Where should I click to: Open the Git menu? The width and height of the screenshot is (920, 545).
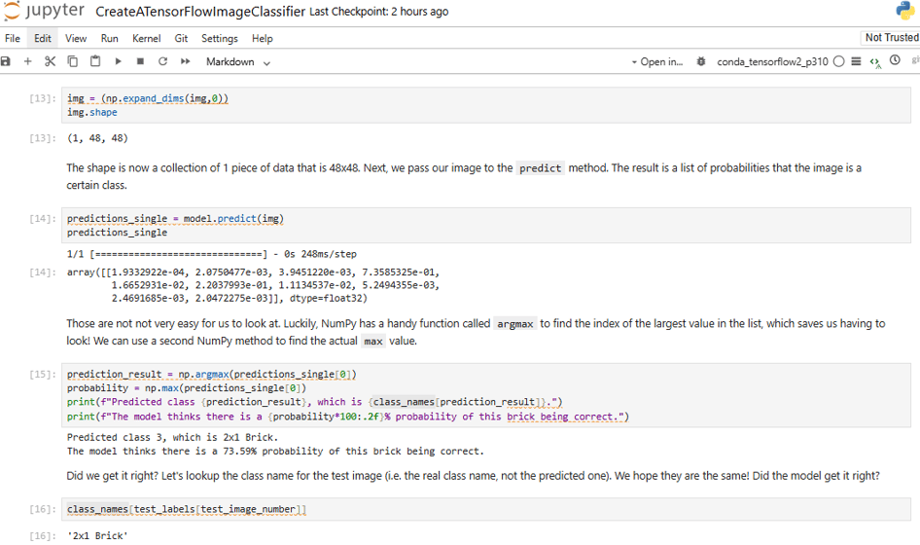click(181, 38)
